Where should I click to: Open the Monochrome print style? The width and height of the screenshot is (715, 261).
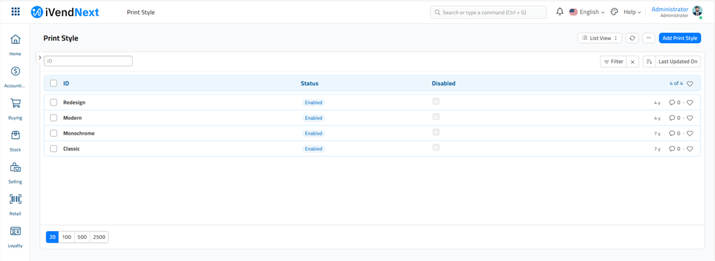[x=79, y=133]
